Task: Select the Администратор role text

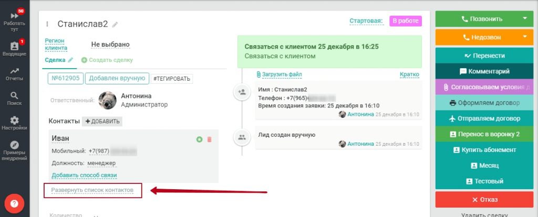Action: coord(144,105)
